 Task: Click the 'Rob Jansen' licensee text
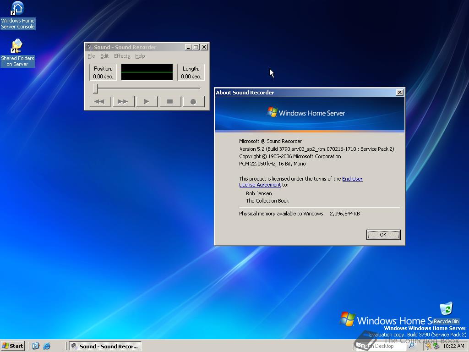(x=259, y=193)
